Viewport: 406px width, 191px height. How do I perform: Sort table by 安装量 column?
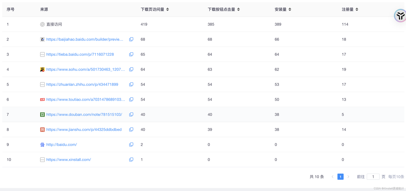point(291,9)
